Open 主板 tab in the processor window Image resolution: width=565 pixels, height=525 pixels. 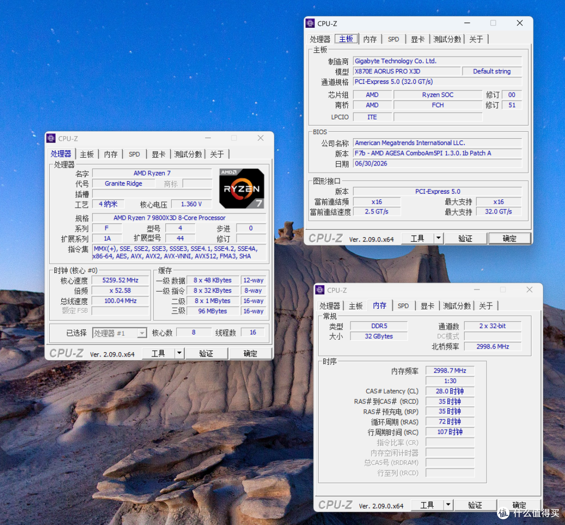tap(87, 154)
